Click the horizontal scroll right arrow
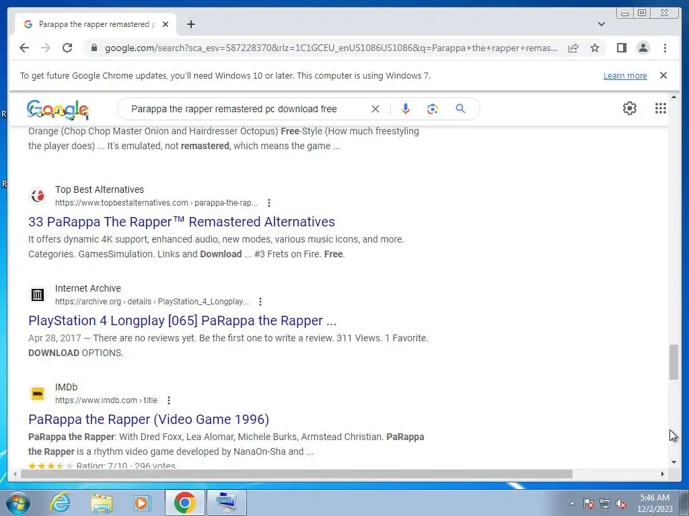689x516 pixels. [663, 474]
